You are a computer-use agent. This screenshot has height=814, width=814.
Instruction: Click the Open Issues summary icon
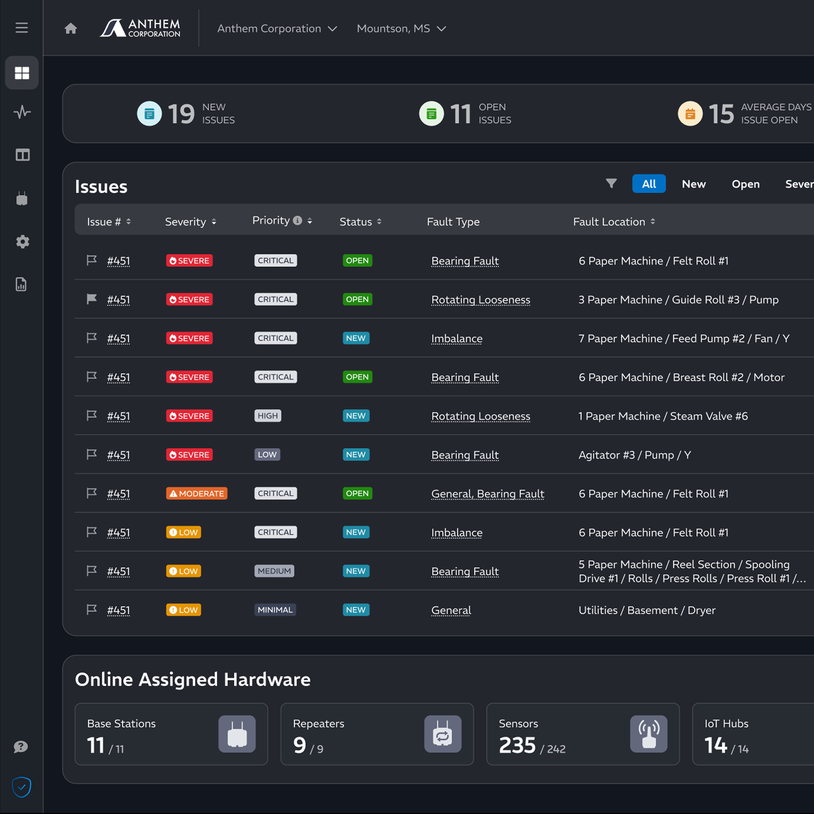pos(431,114)
